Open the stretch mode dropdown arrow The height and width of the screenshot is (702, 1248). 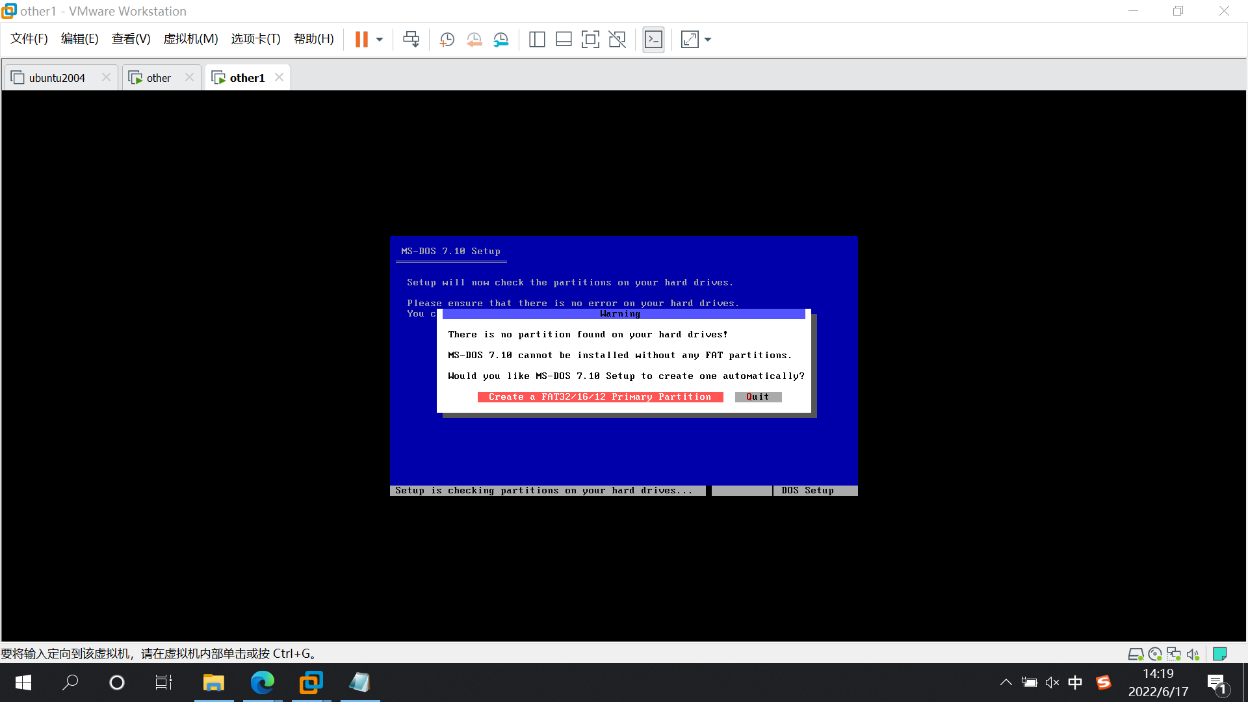pos(708,39)
